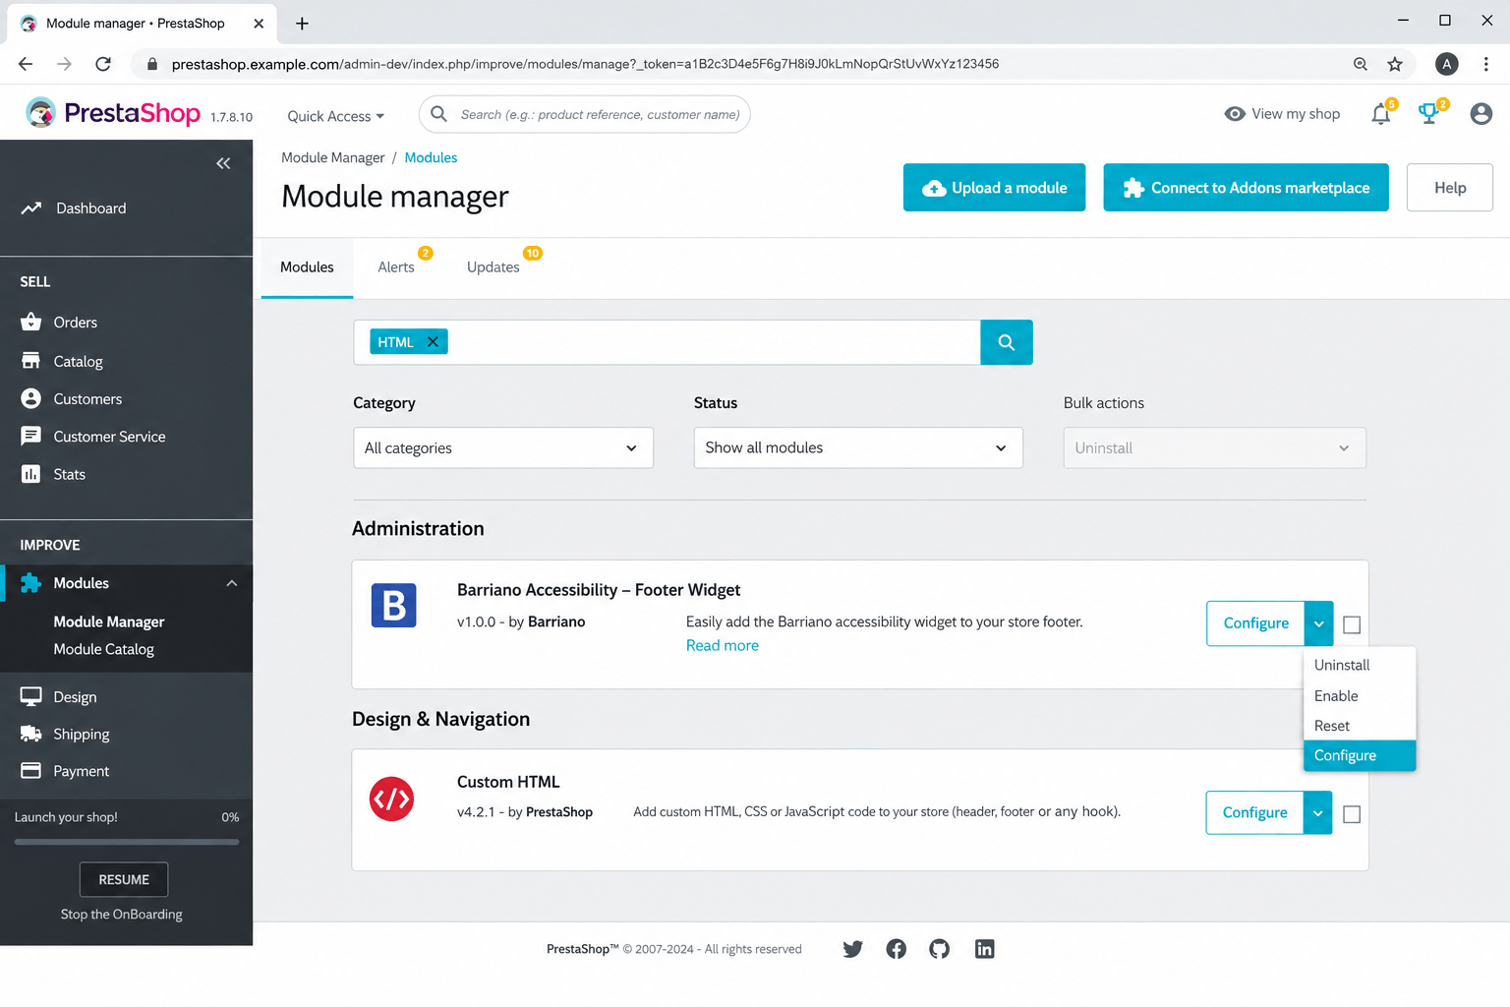The width and height of the screenshot is (1510, 1007).
Task: Reload the page in browser
Action: click(103, 64)
